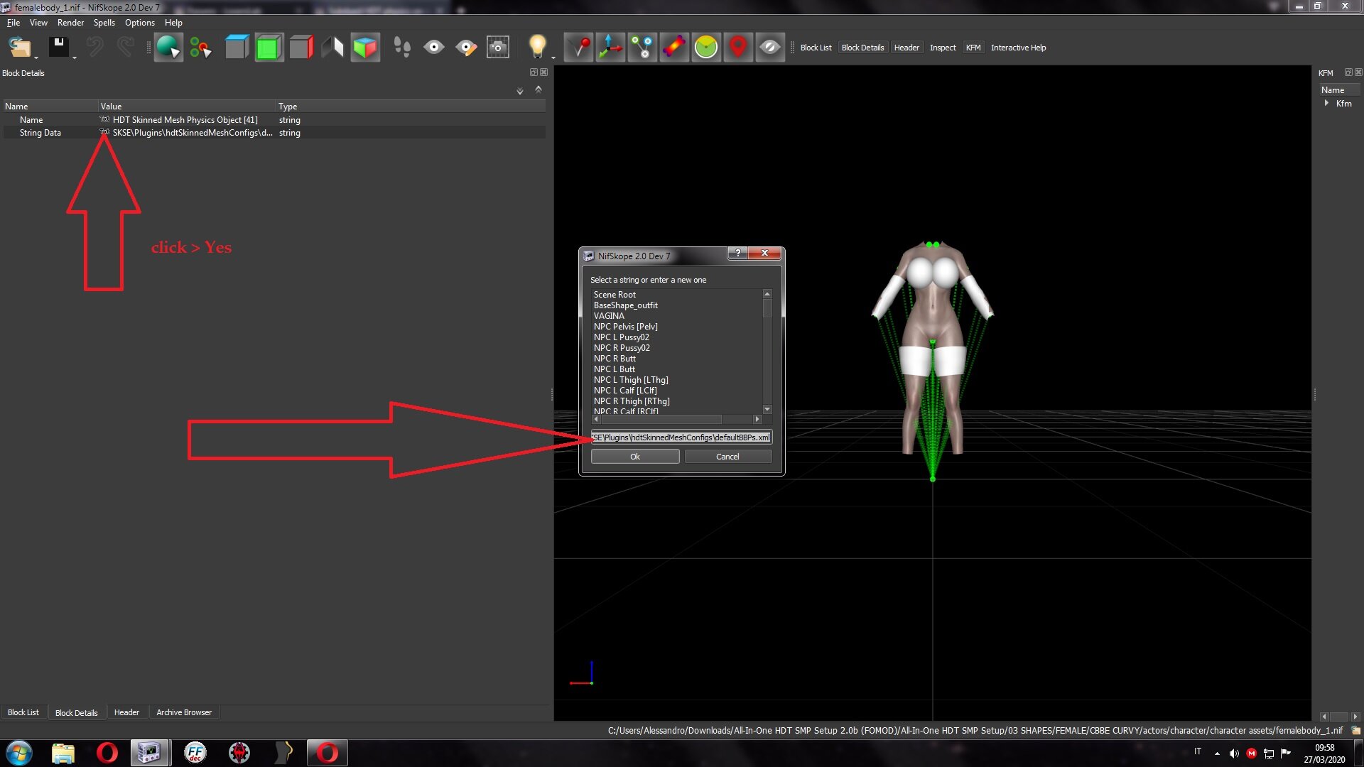Toggle Block List in the top toolbar
This screenshot has height=767, width=1364.
[816, 48]
